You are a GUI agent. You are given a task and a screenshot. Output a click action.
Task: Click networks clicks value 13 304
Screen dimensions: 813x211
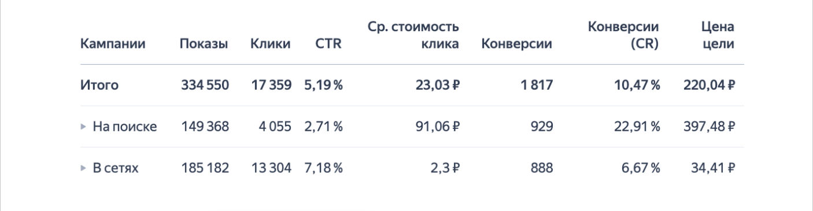coord(270,169)
